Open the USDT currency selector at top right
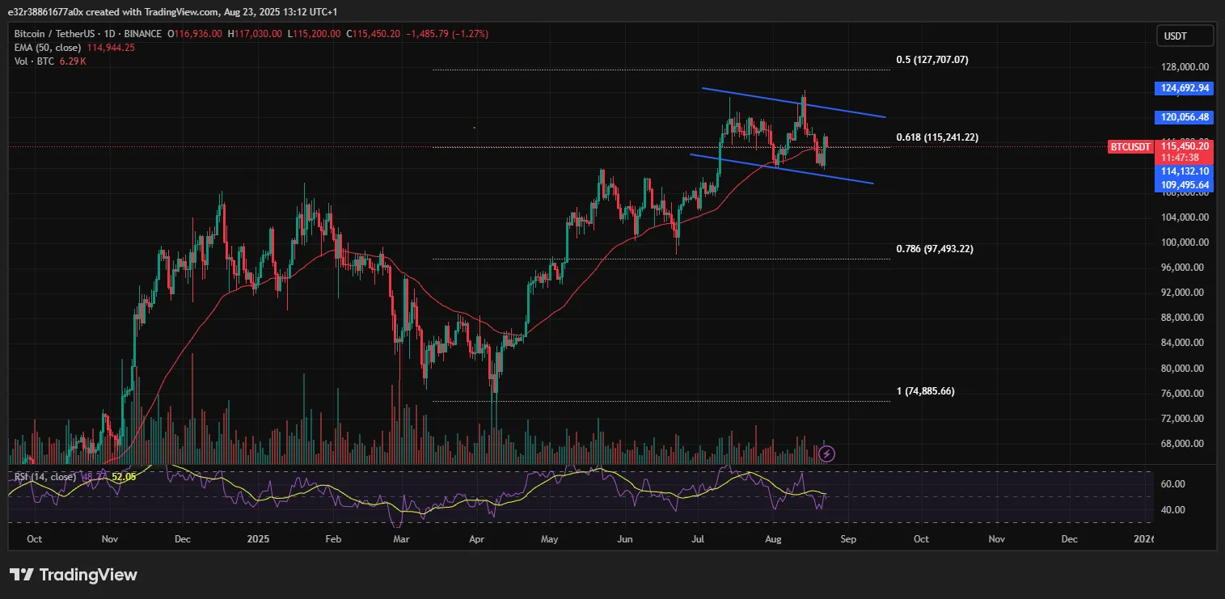The height and width of the screenshot is (599, 1225). pos(1184,36)
